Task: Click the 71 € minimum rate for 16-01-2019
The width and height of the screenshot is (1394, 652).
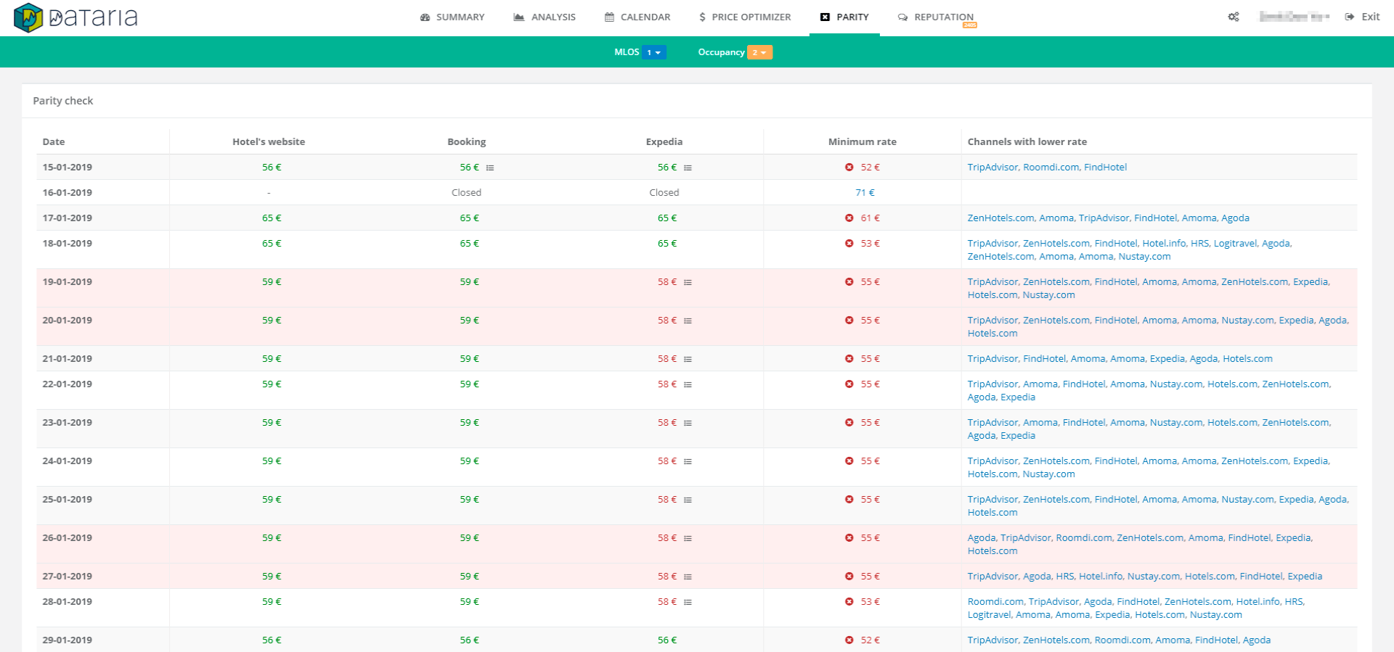Action: click(x=865, y=192)
